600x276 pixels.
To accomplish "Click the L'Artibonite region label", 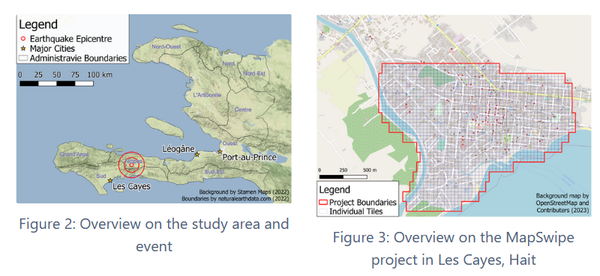I will 207,95.
